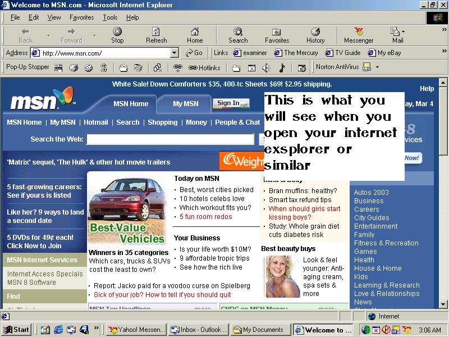This screenshot has width=449, height=337.
Task: Click the Sign In .net button
Action: [231, 103]
